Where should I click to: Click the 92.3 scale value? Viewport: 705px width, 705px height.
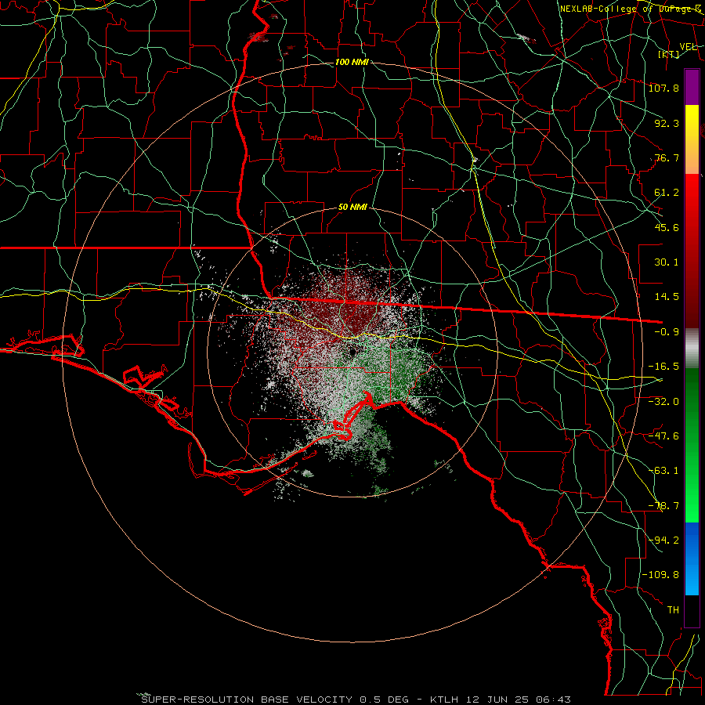(667, 123)
